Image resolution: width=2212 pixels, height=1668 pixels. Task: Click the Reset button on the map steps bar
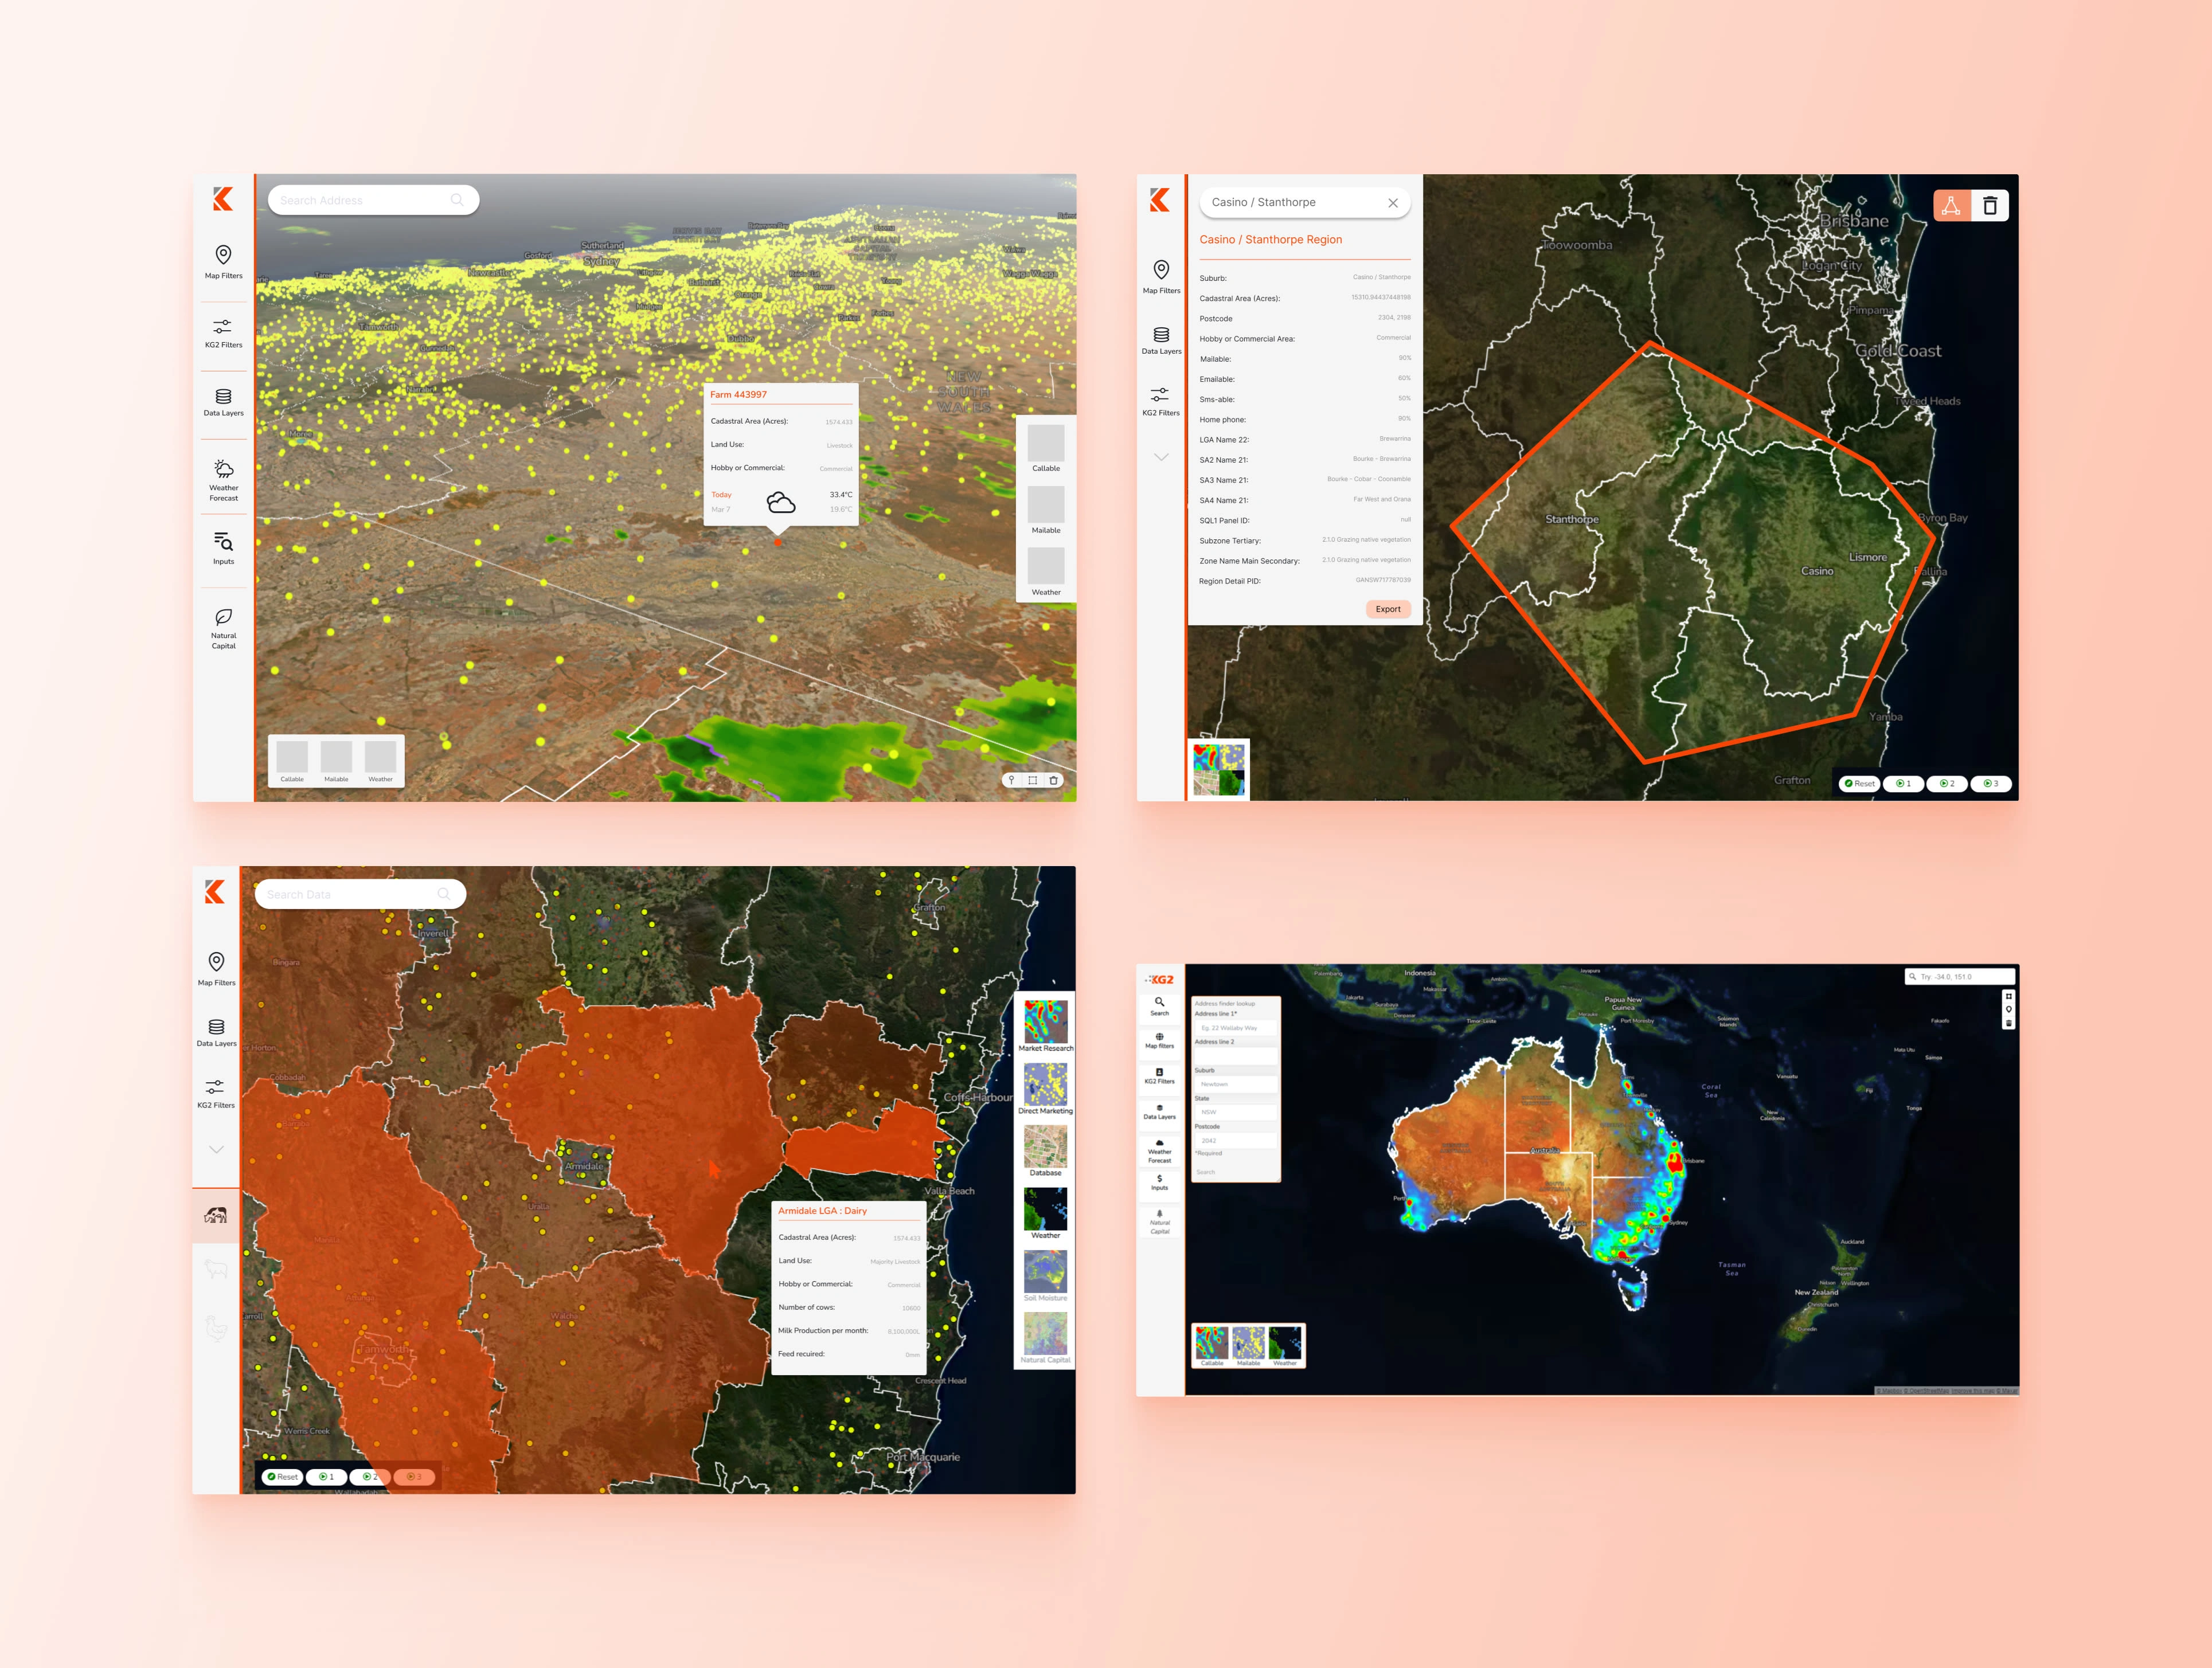pyautogui.click(x=1859, y=784)
